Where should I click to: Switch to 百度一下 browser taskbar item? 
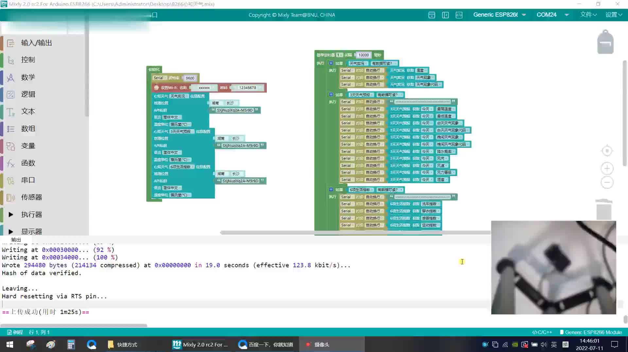coord(266,344)
